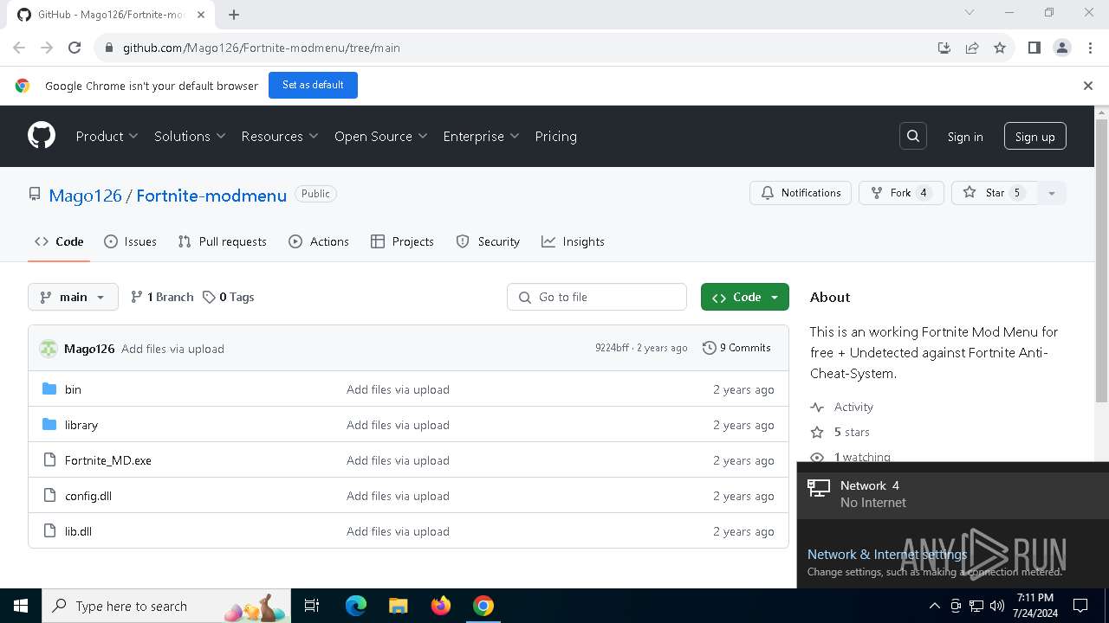Click the lib.dll file icon
Image resolution: width=1109 pixels, height=623 pixels.
tap(49, 531)
